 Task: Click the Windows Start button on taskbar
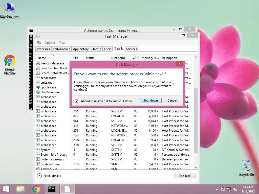pyautogui.click(x=6, y=189)
